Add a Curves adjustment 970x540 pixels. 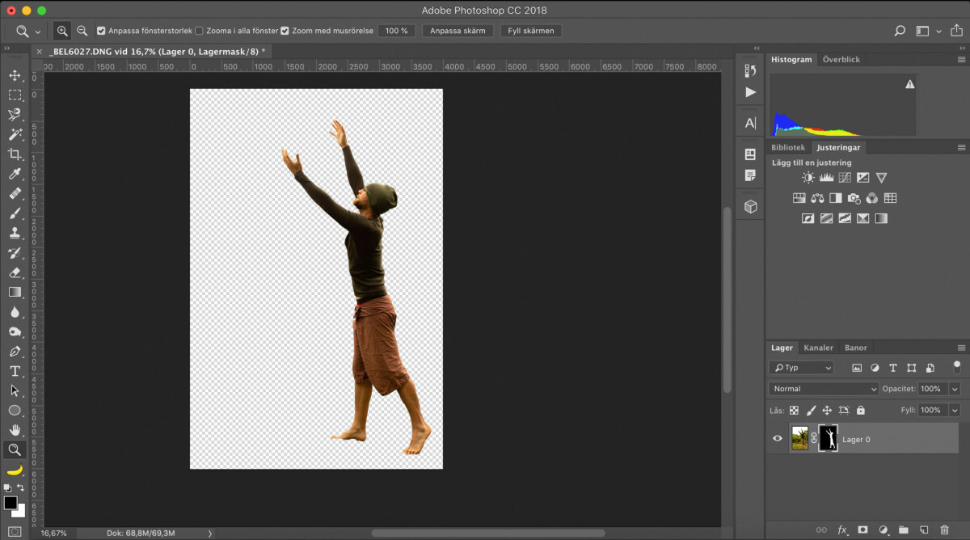click(845, 177)
